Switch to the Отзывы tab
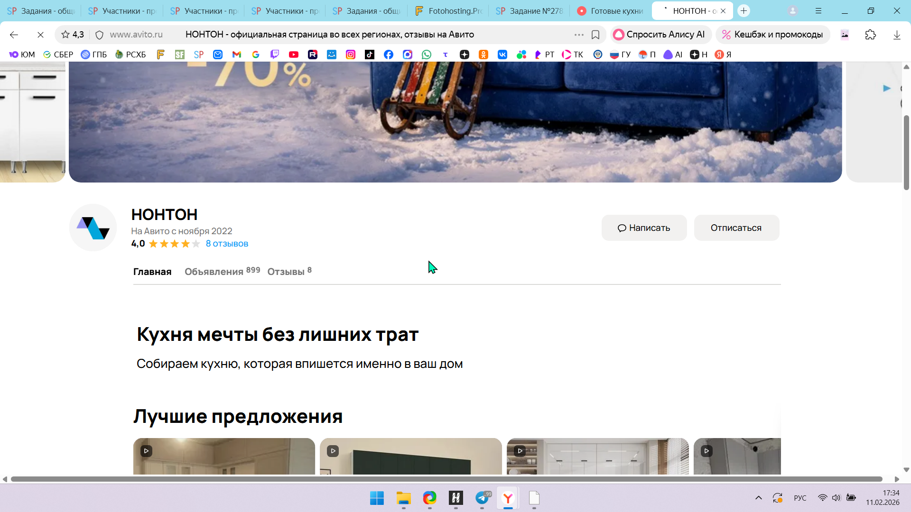Screen dimensions: 911x512 (x=289, y=272)
